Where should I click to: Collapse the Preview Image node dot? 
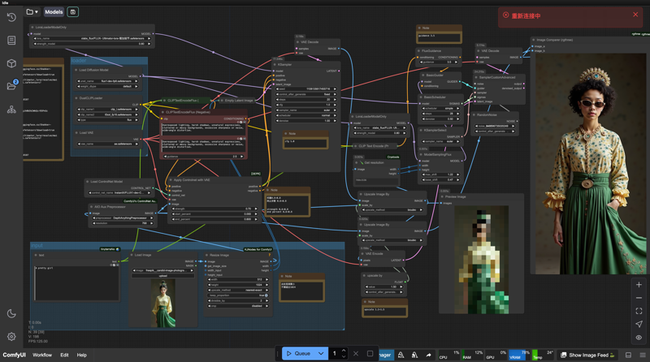(x=442, y=196)
